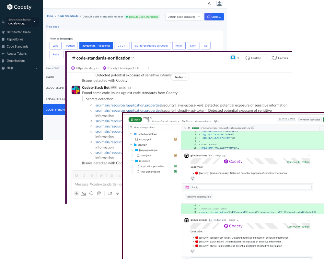Select the CODETY-SECRET analyzer tab
Viewport: 324px width, 259px height.
[54, 110]
